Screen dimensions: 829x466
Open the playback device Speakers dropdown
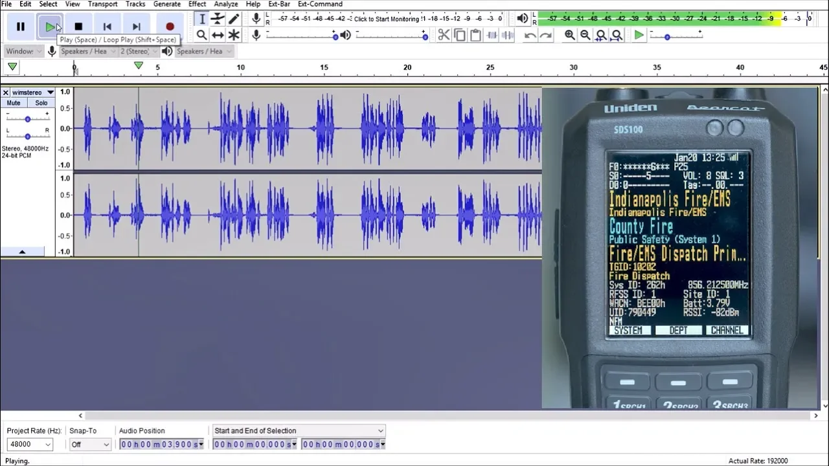point(203,51)
